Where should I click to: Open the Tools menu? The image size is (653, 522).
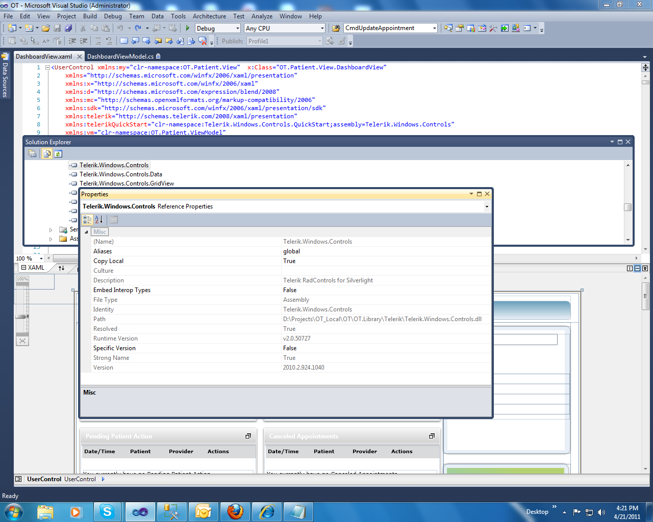[x=178, y=16]
